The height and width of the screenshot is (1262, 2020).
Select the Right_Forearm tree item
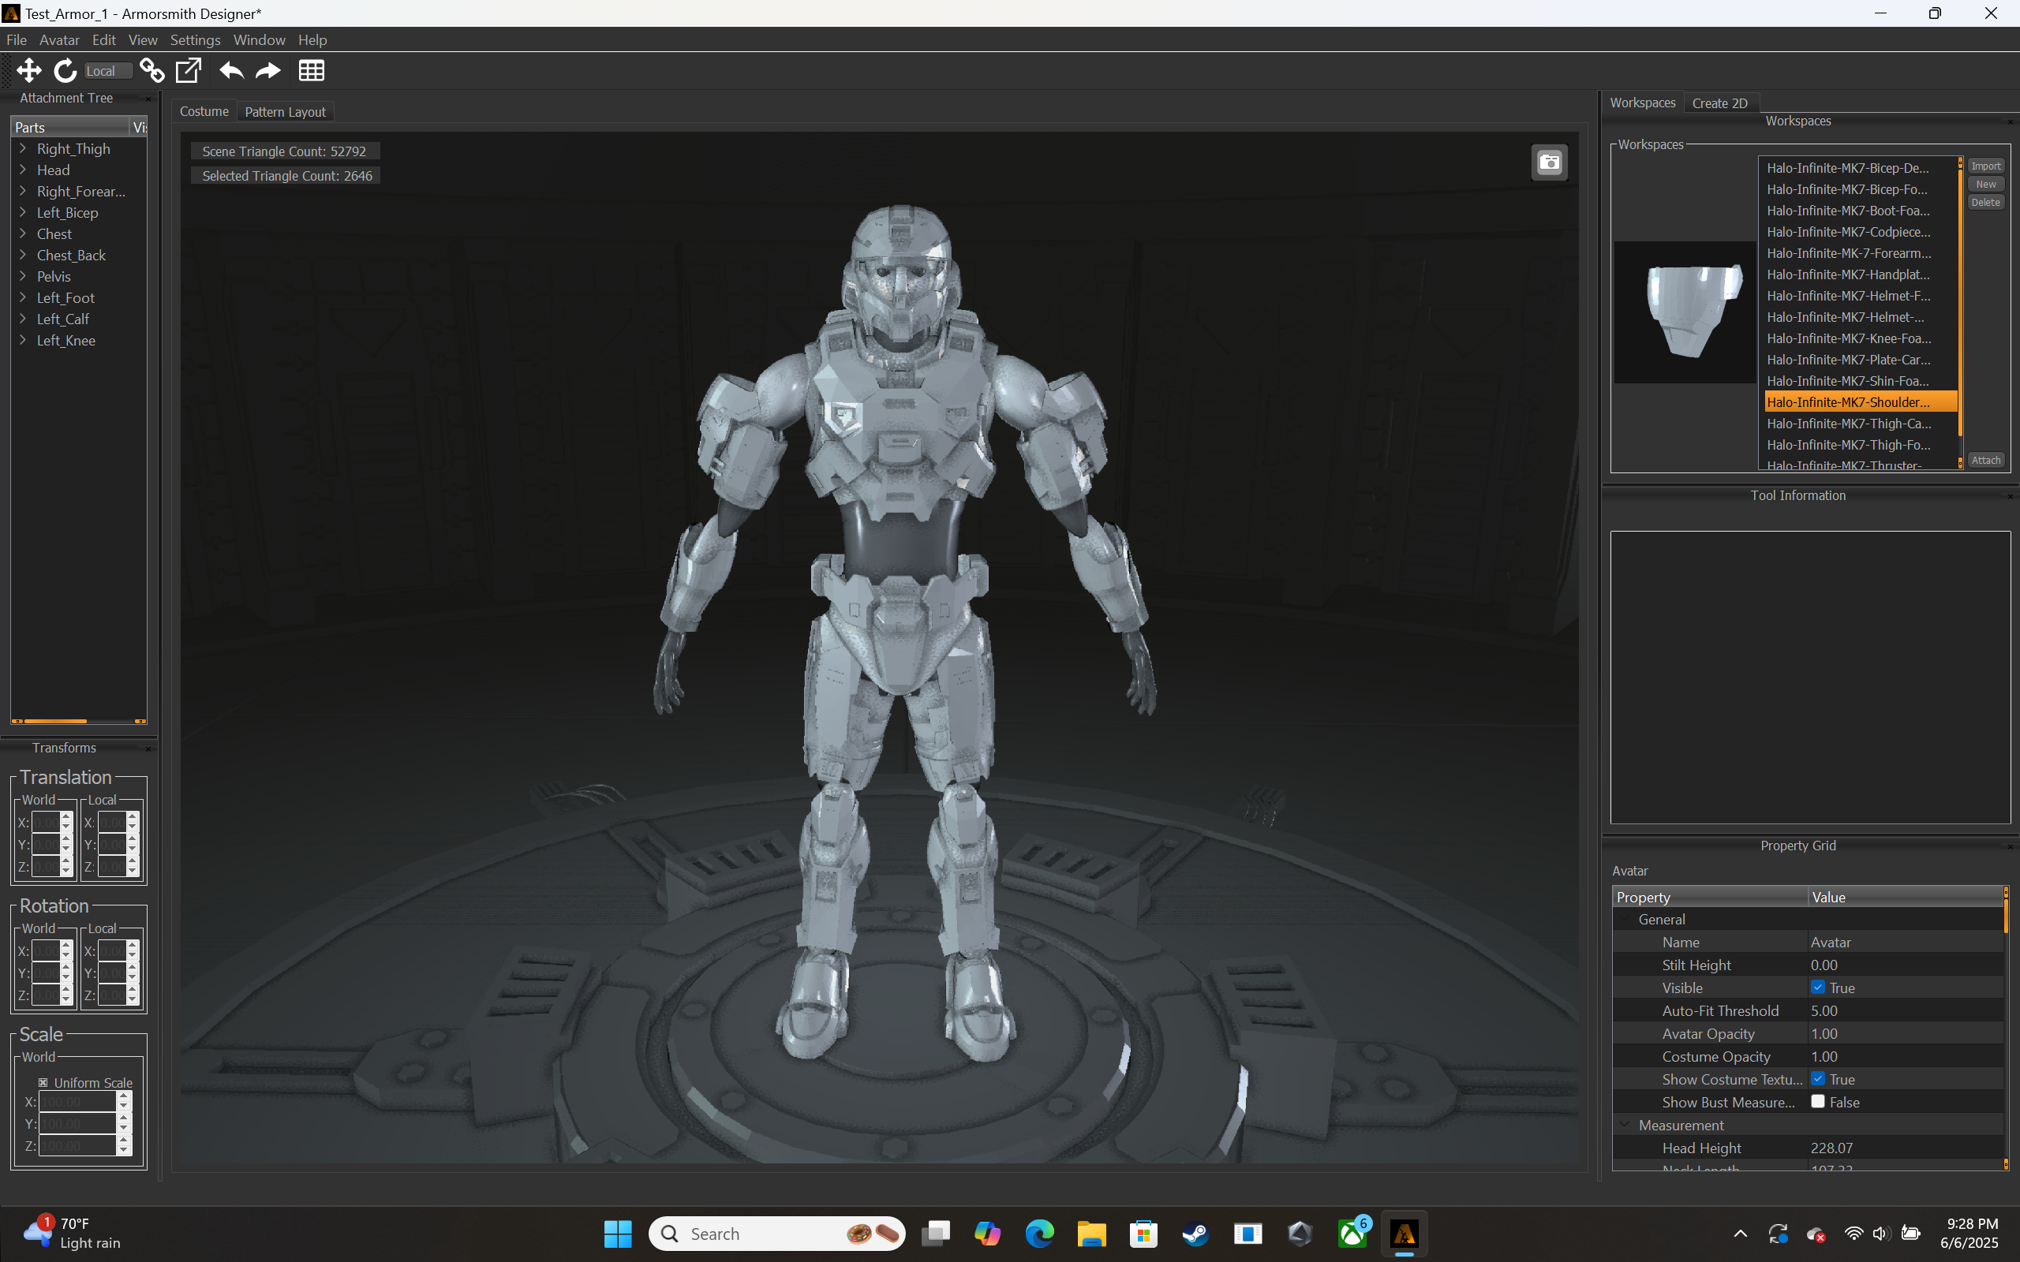[81, 191]
